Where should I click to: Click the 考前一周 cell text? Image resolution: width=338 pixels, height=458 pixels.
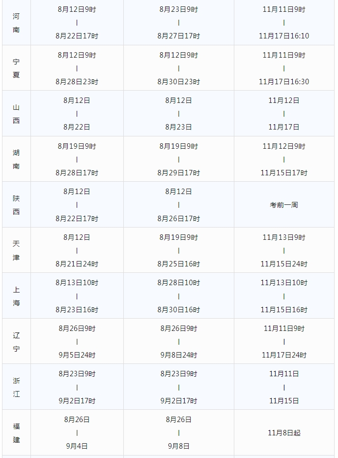tap(284, 205)
